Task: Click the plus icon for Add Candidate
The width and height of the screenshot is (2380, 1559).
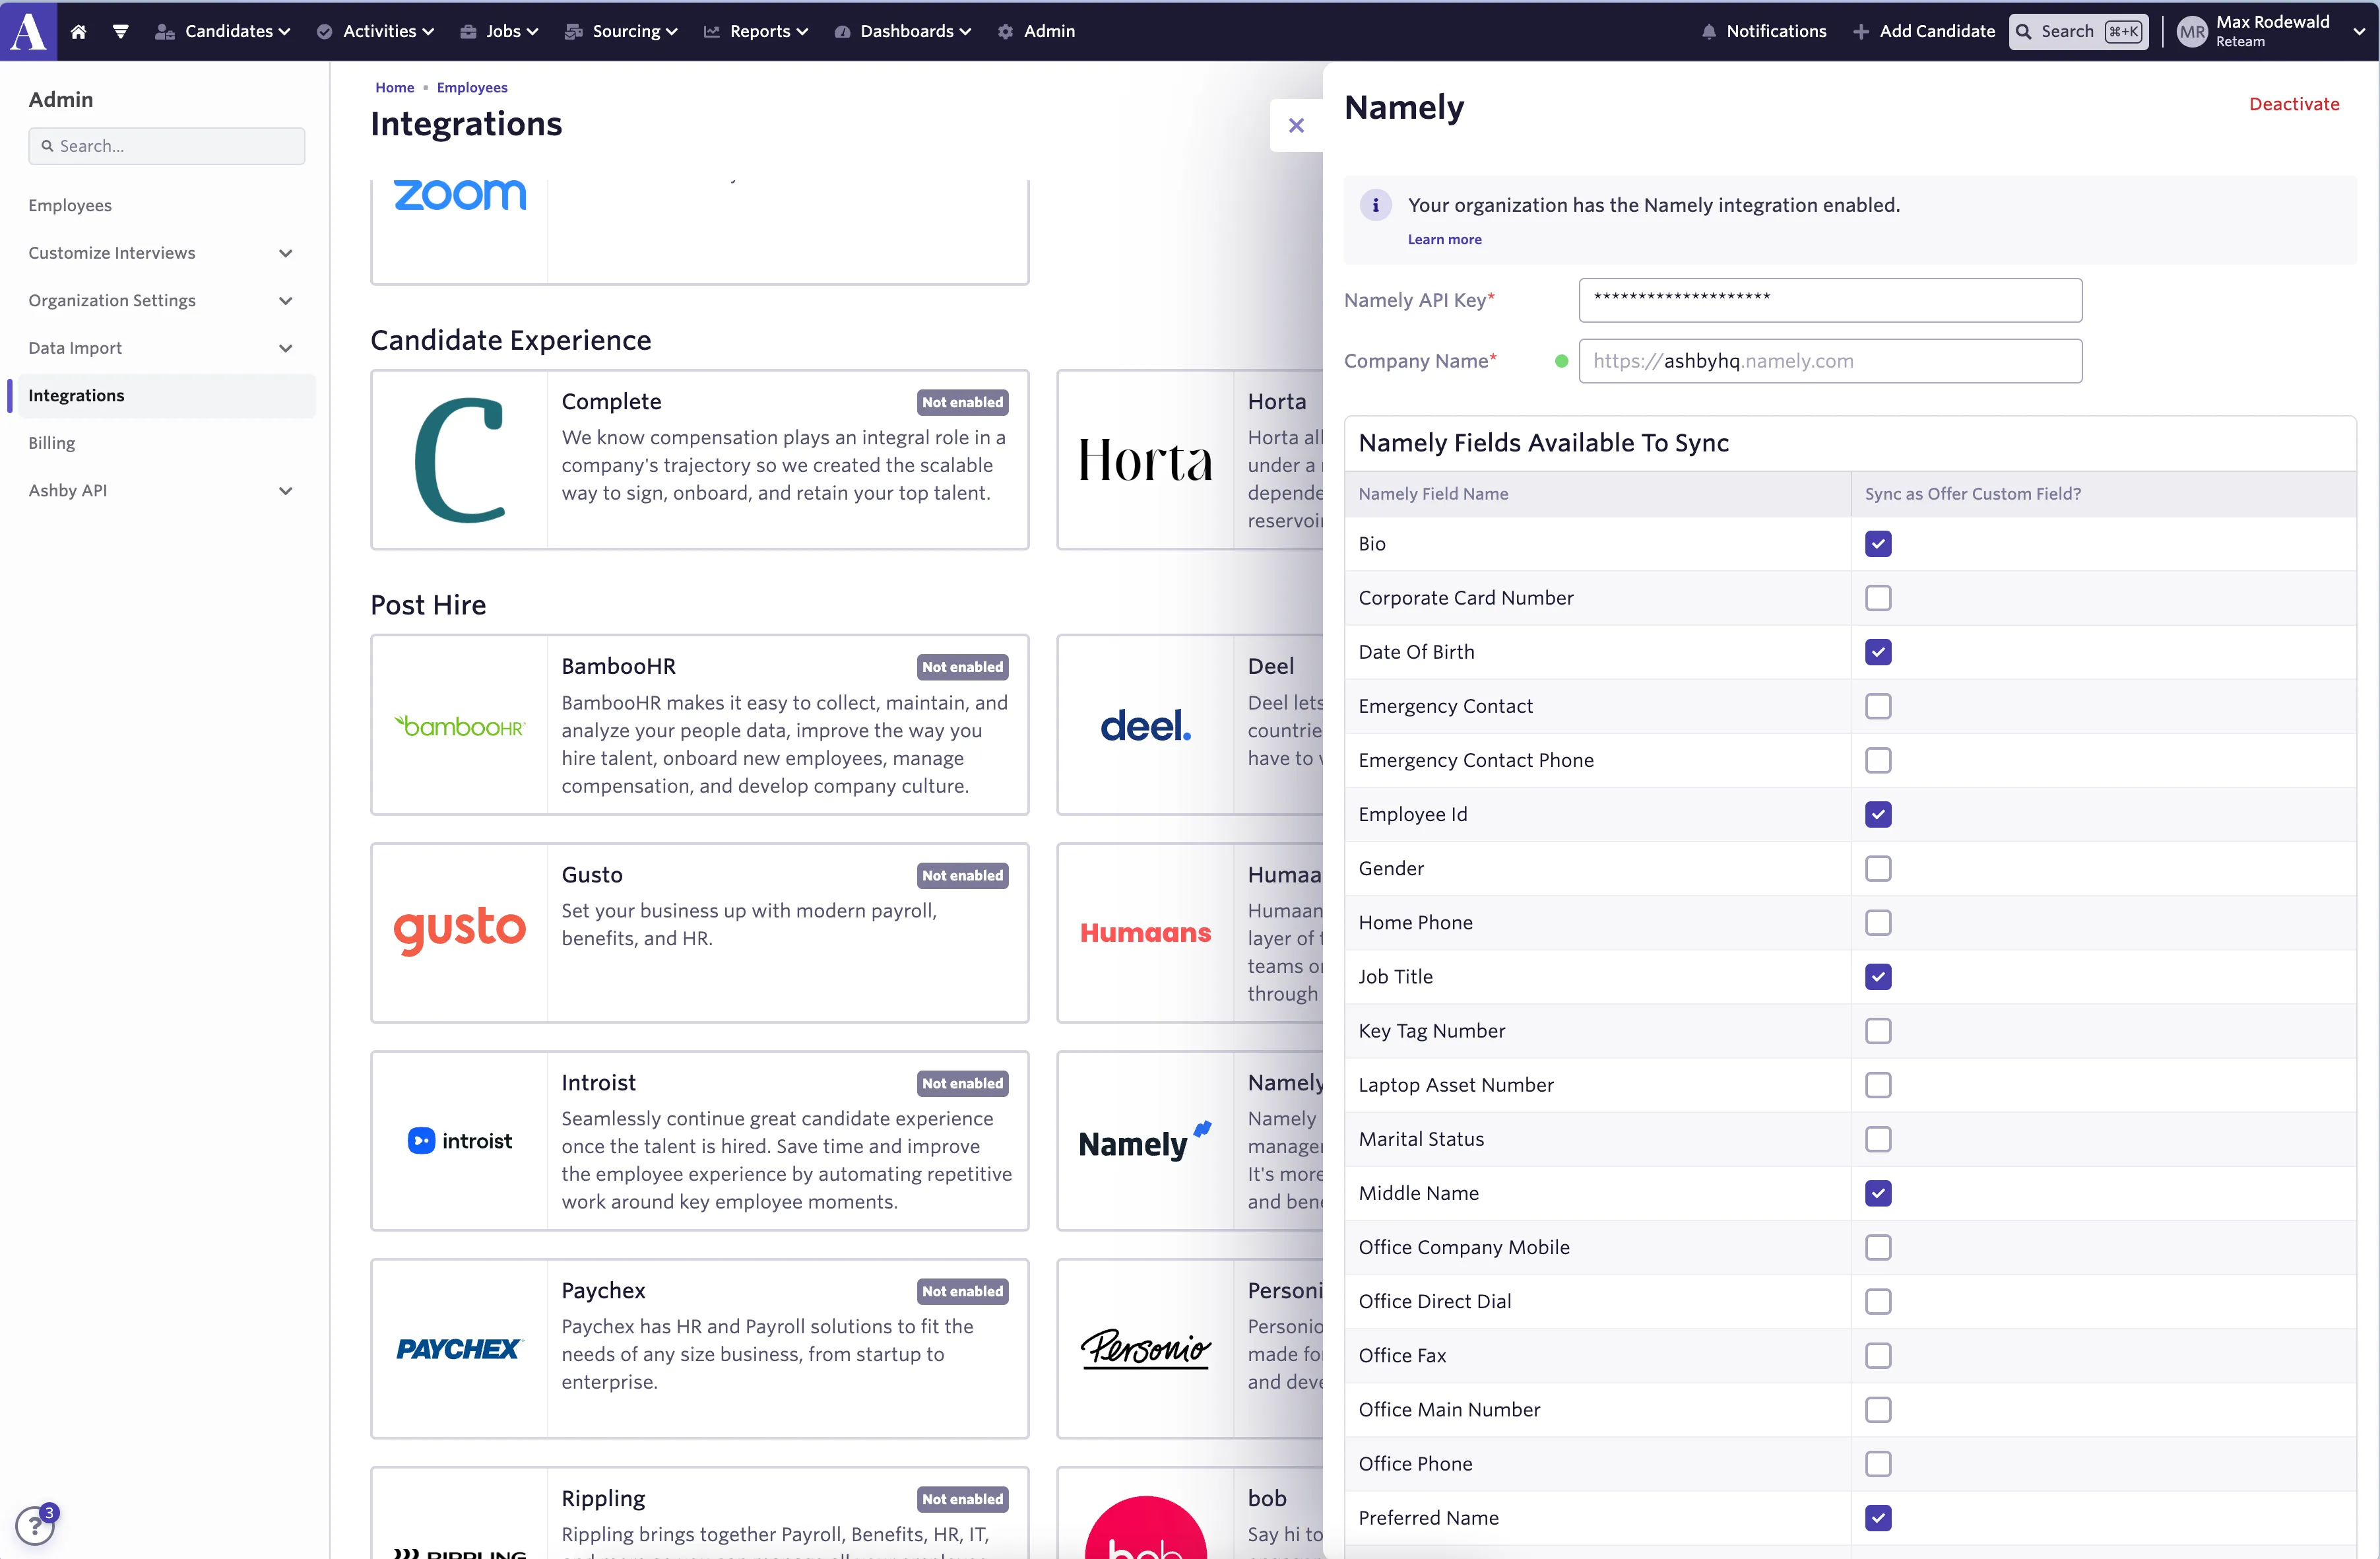Action: click(1860, 32)
